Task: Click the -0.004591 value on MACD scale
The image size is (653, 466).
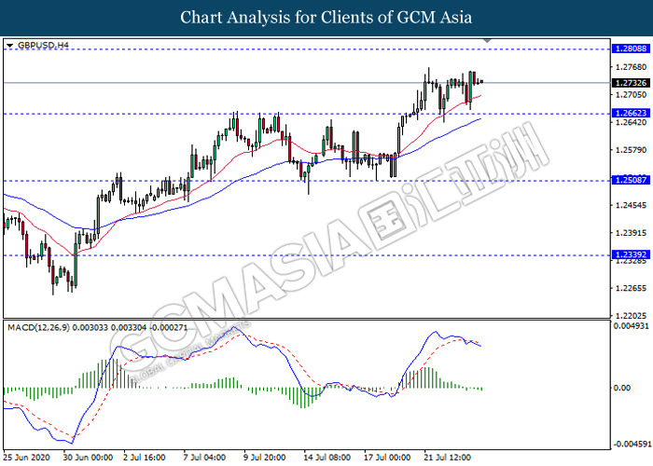Action: click(x=632, y=444)
